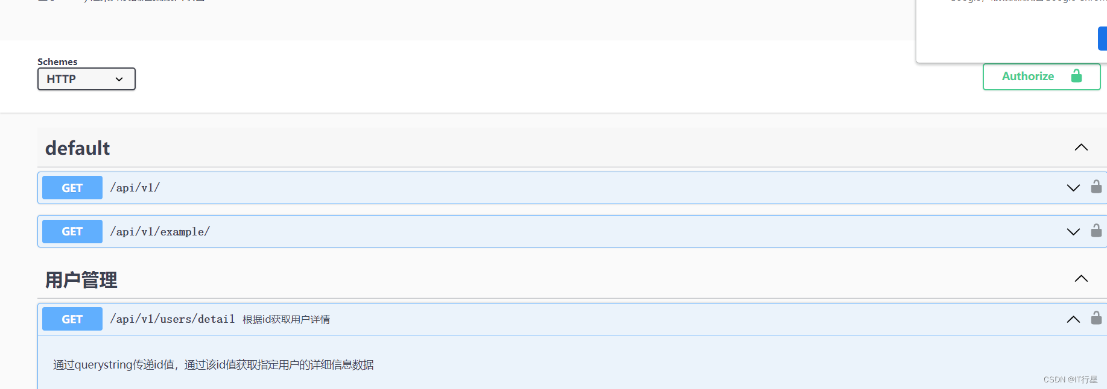Click the dropdown arrow inside the Schemes selector
Image resolution: width=1107 pixels, height=389 pixels.
119,79
